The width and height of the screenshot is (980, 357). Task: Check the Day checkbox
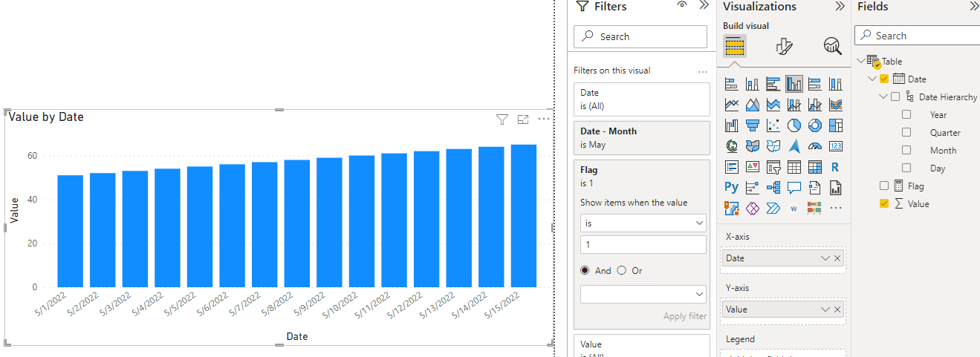(906, 168)
